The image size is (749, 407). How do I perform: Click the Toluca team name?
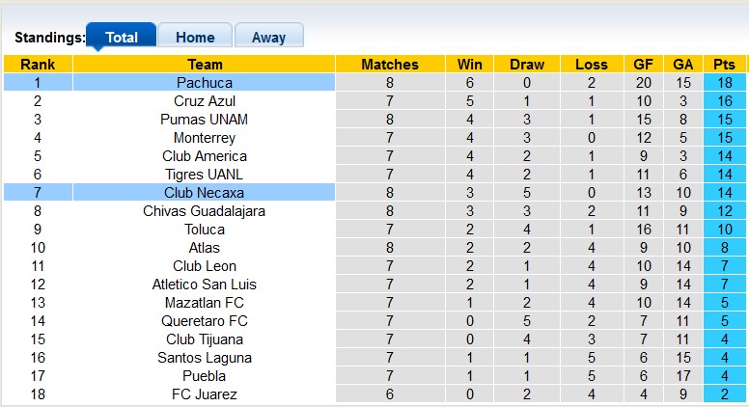coord(205,230)
